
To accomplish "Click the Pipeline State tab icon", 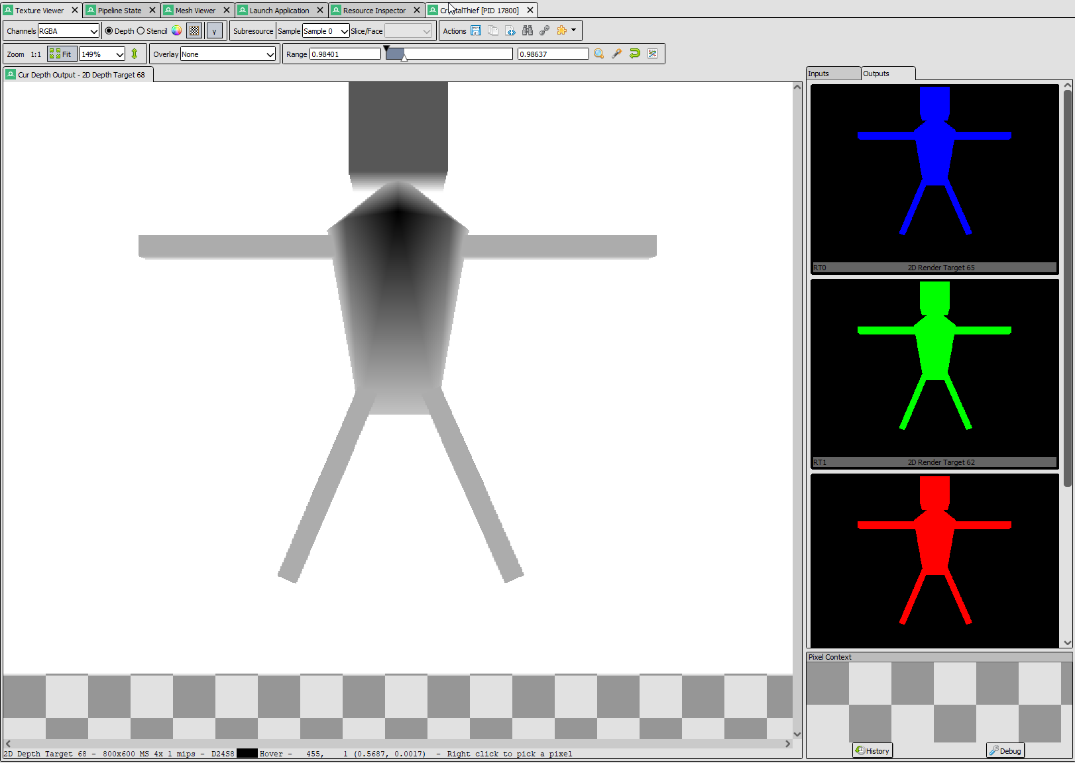I will (91, 10).
